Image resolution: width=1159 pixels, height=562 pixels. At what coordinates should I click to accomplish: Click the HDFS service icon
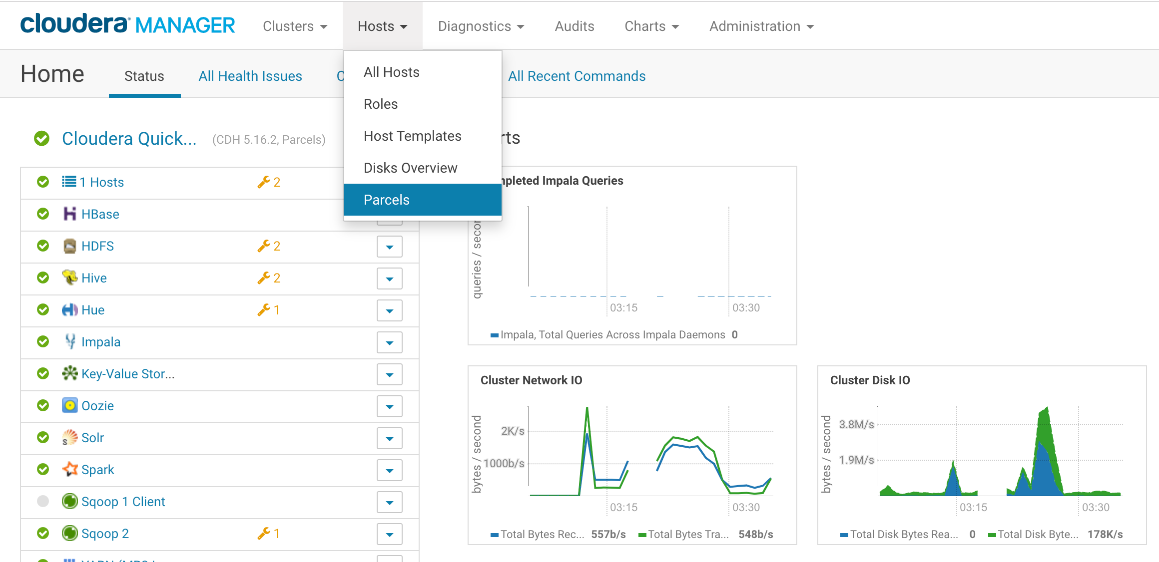click(x=69, y=246)
